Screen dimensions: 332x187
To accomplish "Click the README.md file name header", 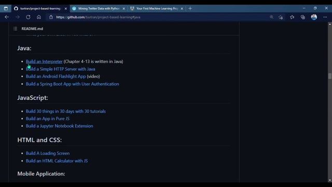I will [32, 29].
